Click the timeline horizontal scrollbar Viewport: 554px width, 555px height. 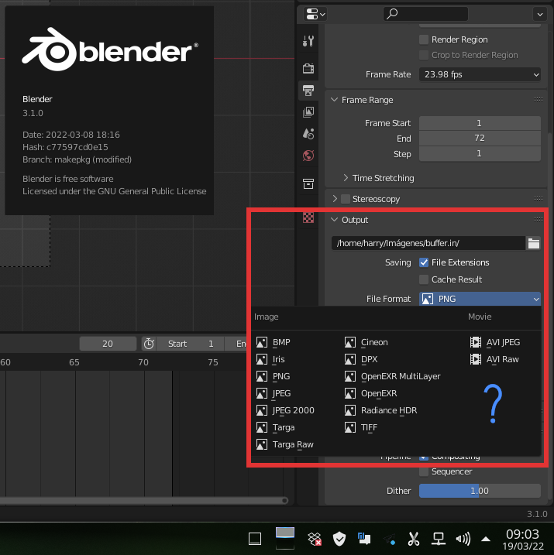143,501
